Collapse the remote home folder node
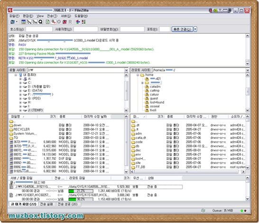The width and height of the screenshot is (259, 223). coord(138,75)
